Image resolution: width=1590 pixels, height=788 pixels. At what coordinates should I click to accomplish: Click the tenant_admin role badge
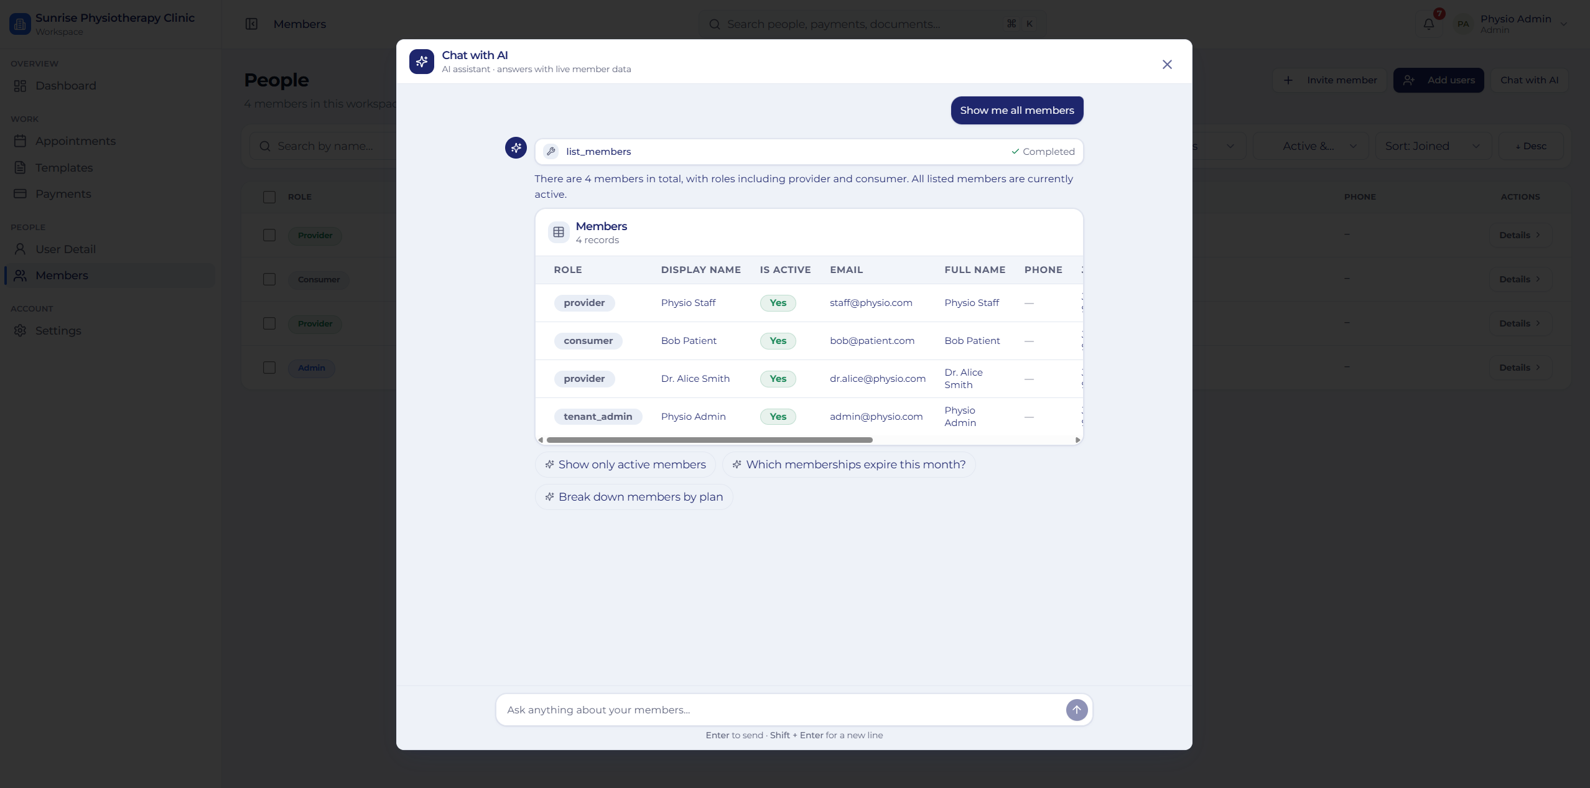tap(598, 417)
